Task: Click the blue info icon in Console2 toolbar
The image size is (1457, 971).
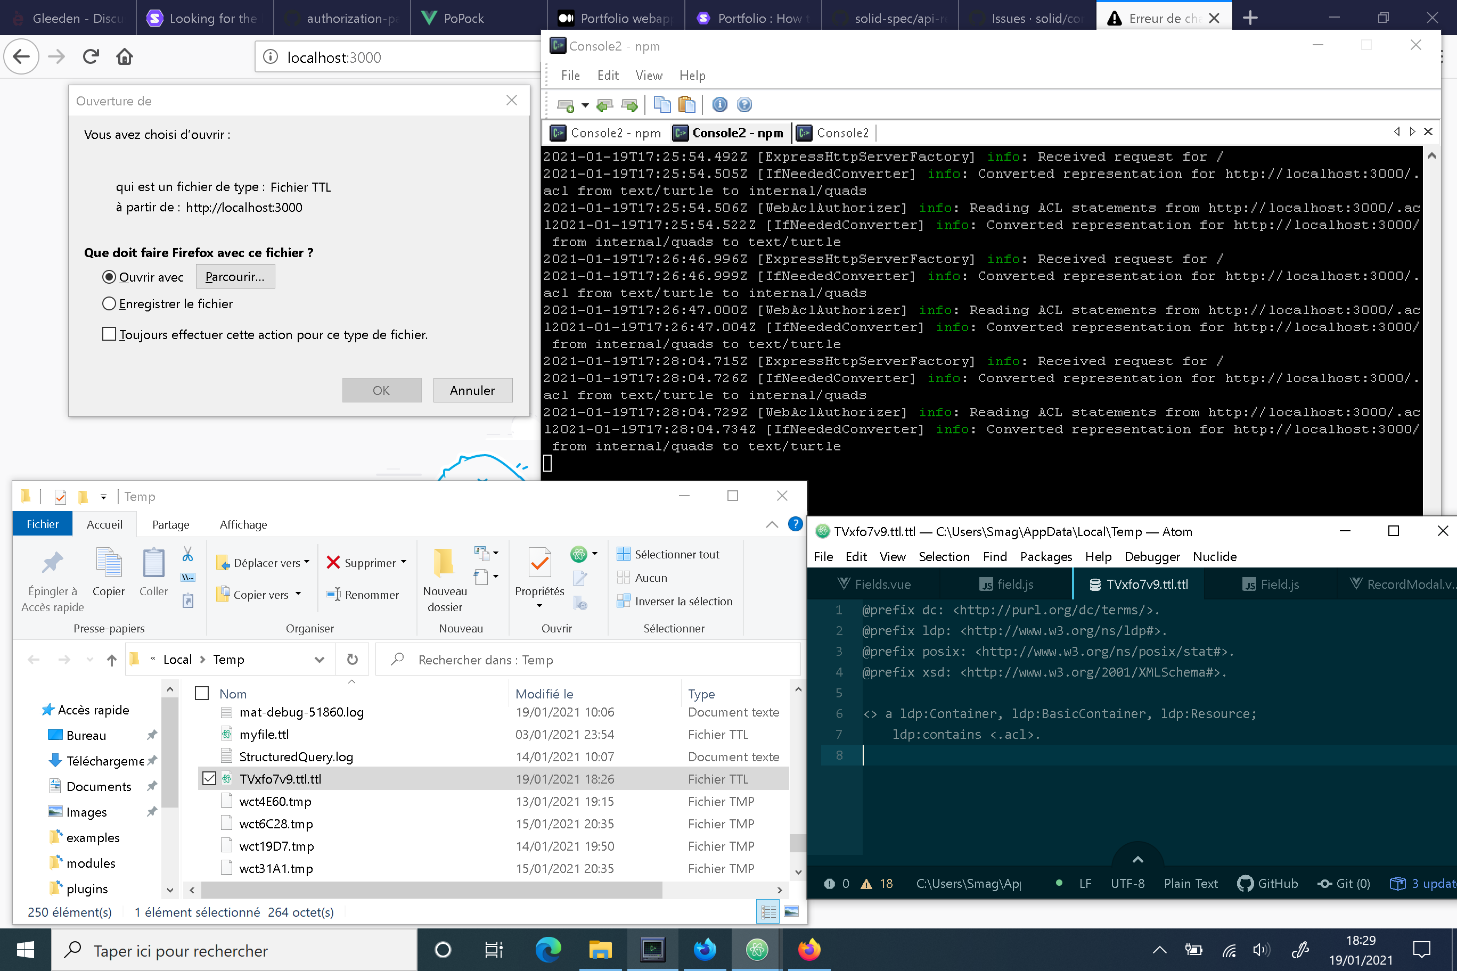Action: (719, 105)
